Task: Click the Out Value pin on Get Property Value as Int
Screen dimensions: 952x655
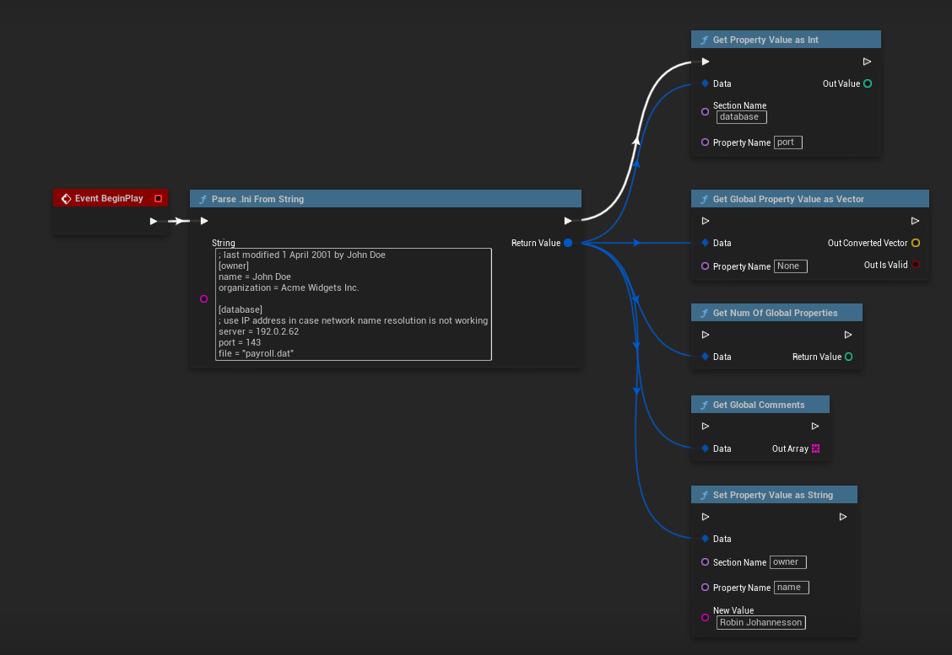Action: coord(868,83)
